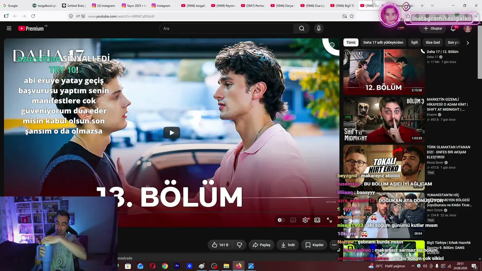Bookmark this page with star icon
Viewport: 482px width, 271px height.
(352, 16)
